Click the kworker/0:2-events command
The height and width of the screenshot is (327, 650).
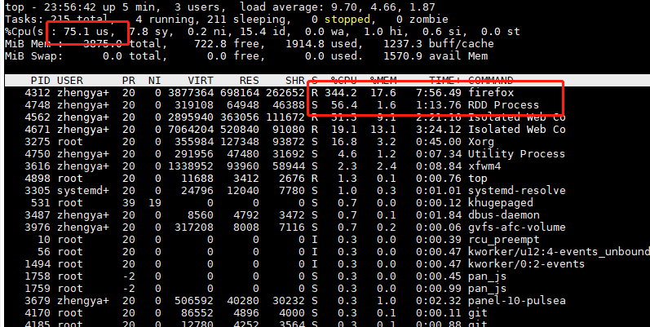click(x=527, y=264)
